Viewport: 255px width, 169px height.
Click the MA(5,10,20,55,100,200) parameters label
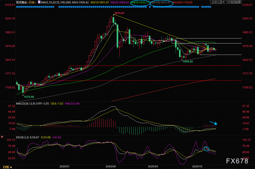56,2
